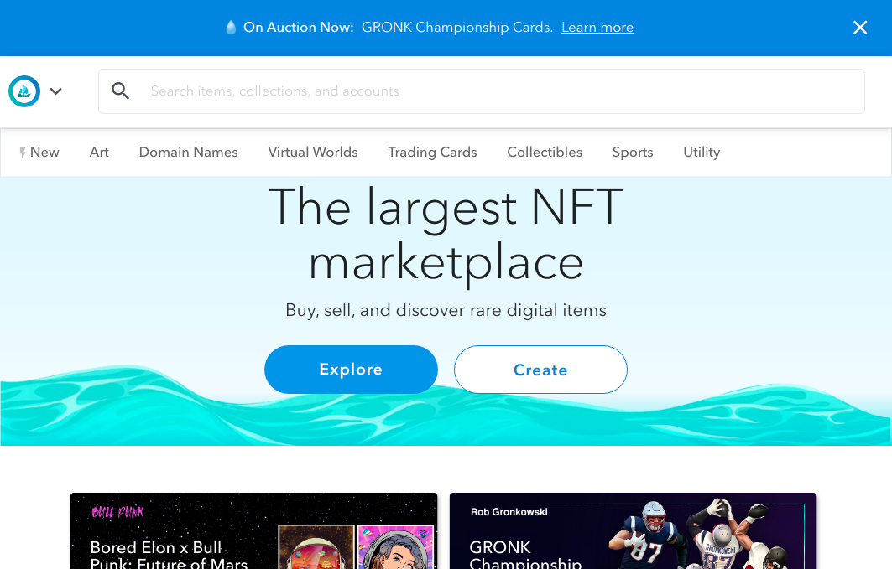This screenshot has width=892, height=569.
Task: Go to Domain Names category
Action: point(188,153)
